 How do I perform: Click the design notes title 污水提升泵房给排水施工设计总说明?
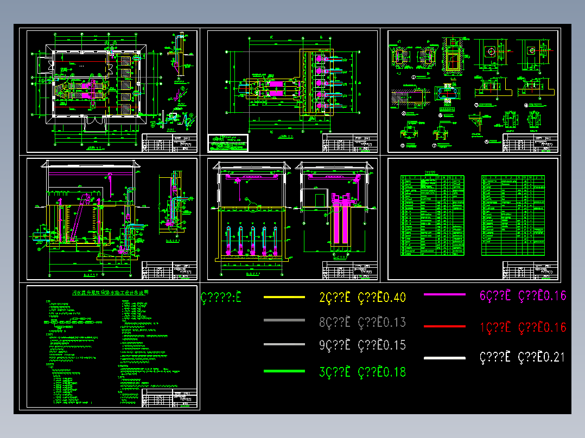pyautogui.click(x=111, y=293)
